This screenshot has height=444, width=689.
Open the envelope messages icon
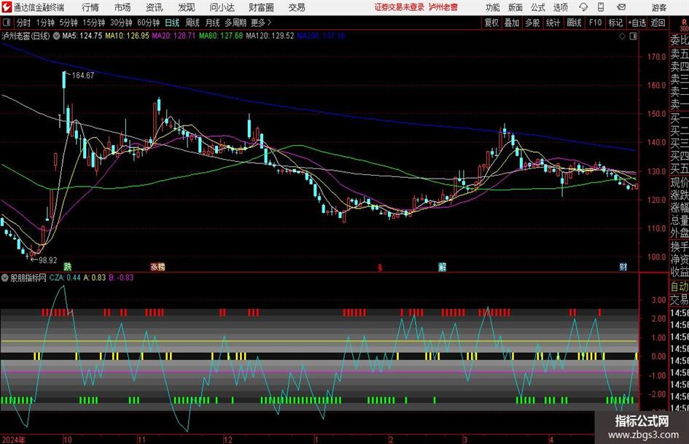[x=621, y=7]
